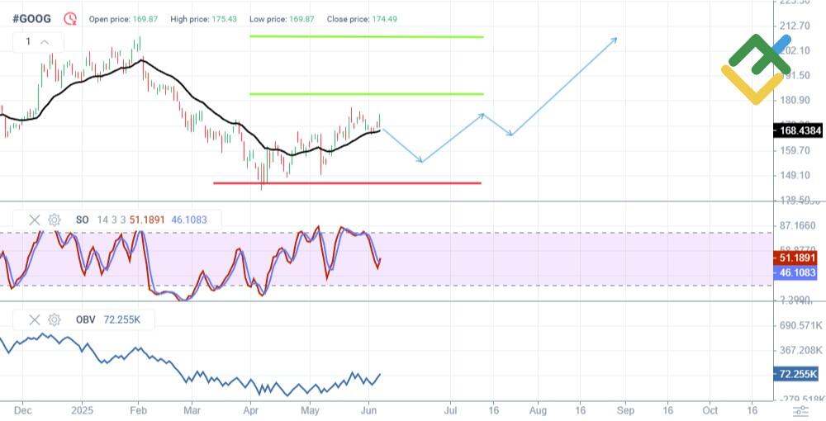Image resolution: width=826 pixels, height=421 pixels.
Task: Select the lower green resistance line
Action: (366, 94)
